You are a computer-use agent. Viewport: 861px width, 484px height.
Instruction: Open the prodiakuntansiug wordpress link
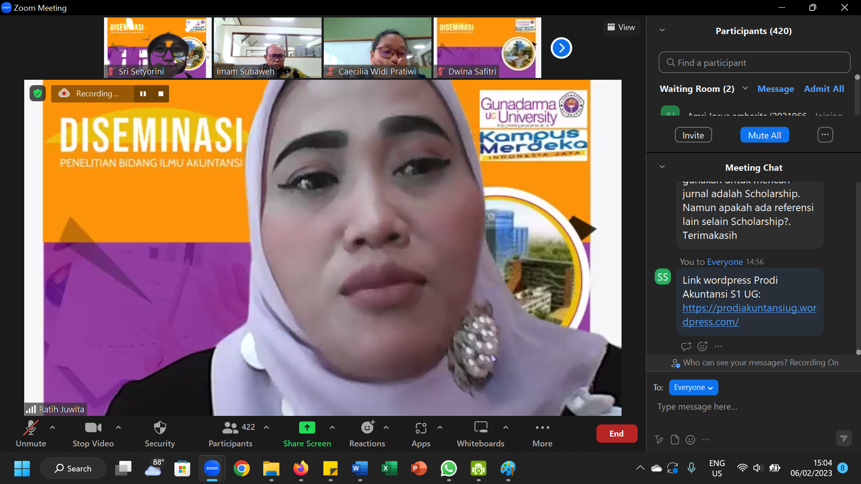749,315
